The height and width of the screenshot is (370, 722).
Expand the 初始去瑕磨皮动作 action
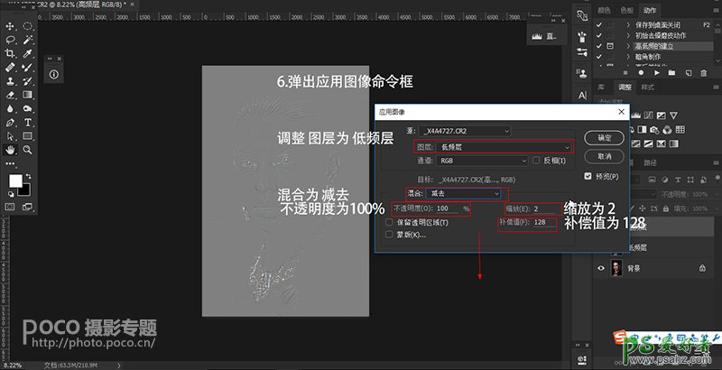[628, 35]
